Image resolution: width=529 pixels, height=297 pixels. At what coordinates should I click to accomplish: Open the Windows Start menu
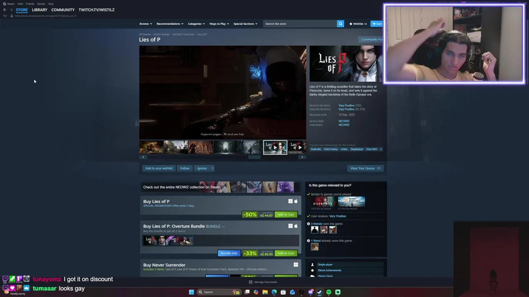click(x=191, y=292)
